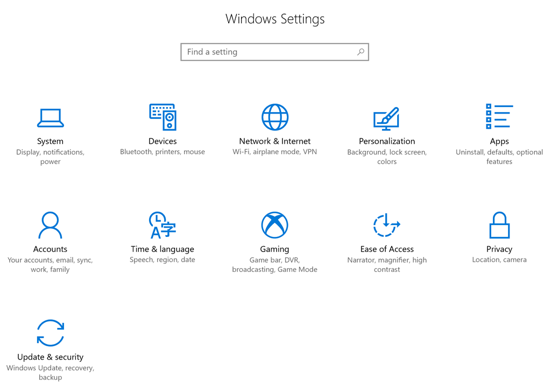Viewport: 551px width, 392px height.
Task: Click 'Background, lock screen, colors' description
Action: point(387,157)
